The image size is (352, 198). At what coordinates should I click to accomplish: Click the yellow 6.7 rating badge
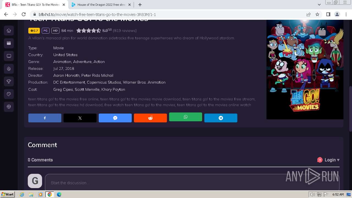point(34,31)
